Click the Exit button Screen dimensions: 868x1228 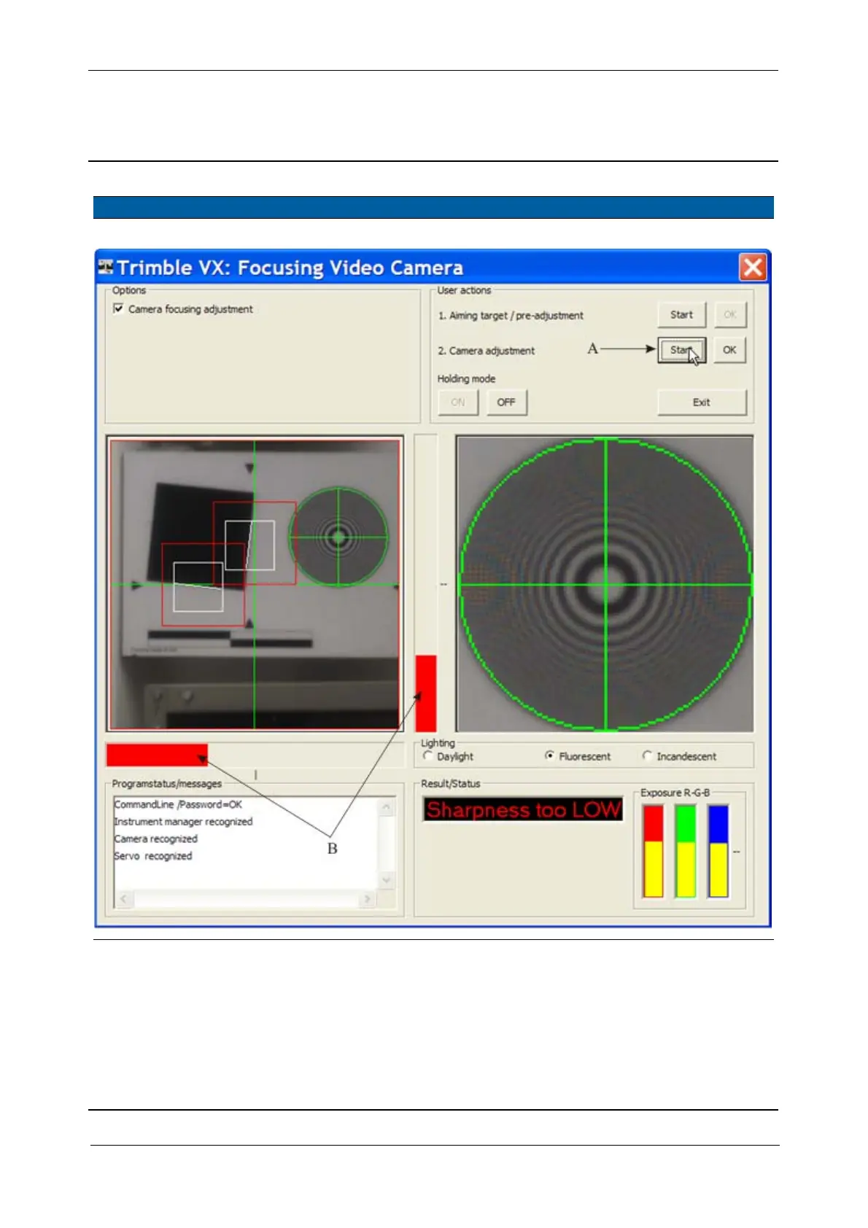702,402
